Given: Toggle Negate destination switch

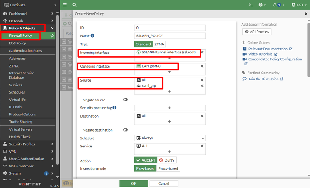Looking at the screenshot, I should 125,130.
